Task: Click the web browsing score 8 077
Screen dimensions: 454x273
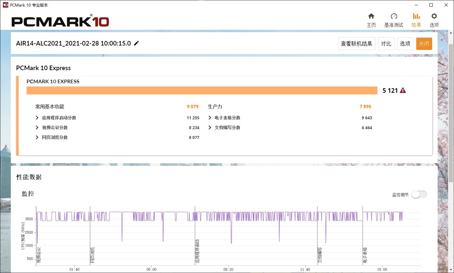Action: pos(194,137)
